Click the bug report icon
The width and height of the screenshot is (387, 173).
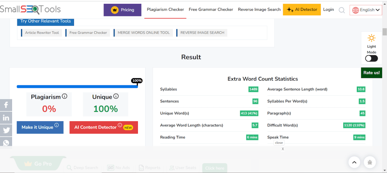pos(370,162)
